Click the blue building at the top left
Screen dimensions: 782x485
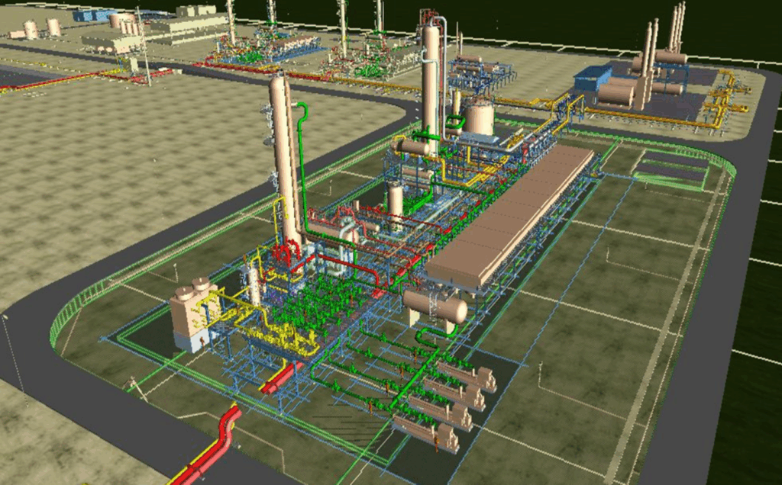pyautogui.click(x=92, y=14)
